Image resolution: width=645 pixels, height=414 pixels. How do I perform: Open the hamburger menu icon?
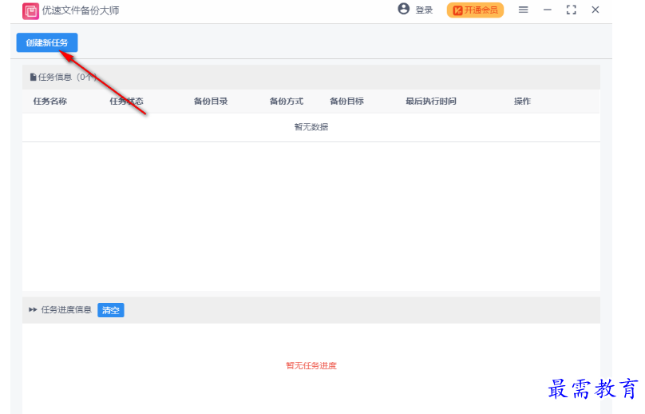click(523, 10)
